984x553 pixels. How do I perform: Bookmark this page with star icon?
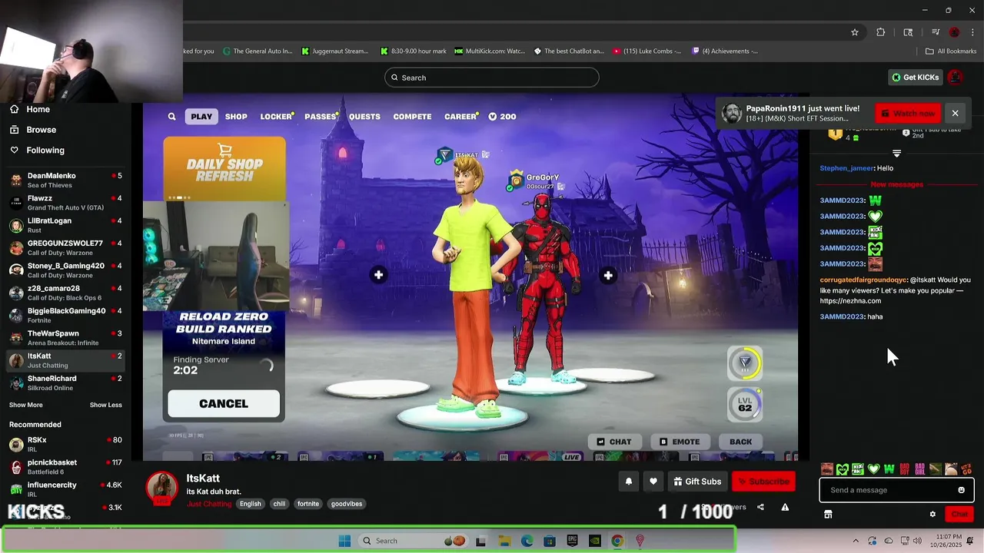point(855,32)
